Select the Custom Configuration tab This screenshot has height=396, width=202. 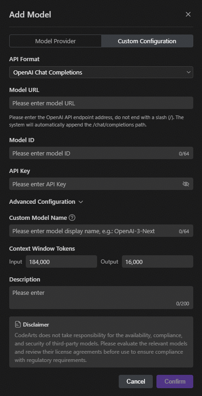click(147, 41)
